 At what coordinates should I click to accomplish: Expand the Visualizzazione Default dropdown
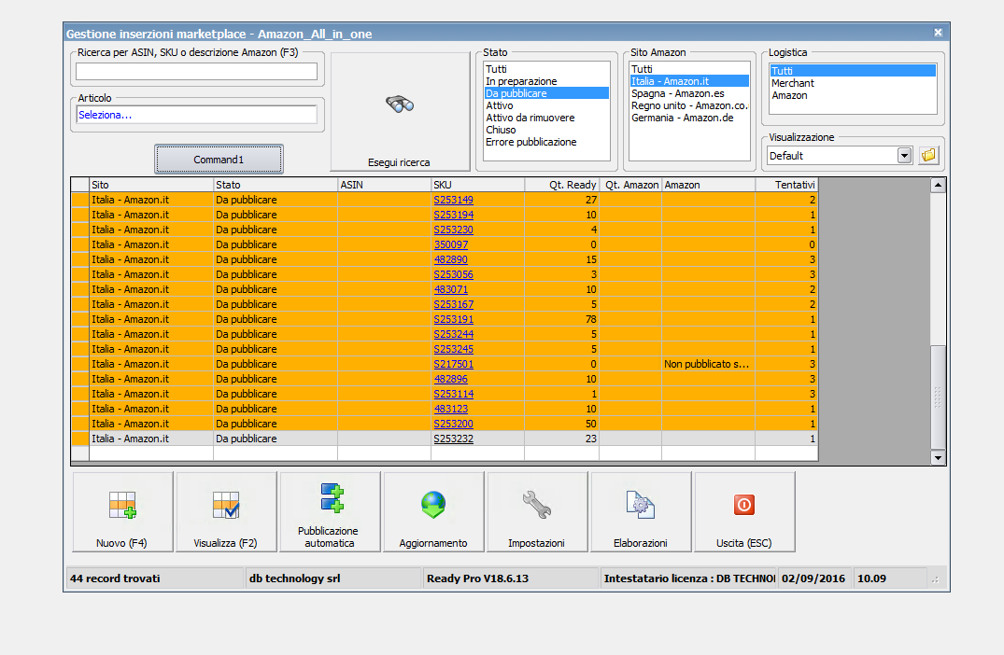click(x=904, y=156)
